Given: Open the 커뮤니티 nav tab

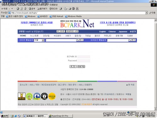Looking at the screenshot, I should (108, 36).
